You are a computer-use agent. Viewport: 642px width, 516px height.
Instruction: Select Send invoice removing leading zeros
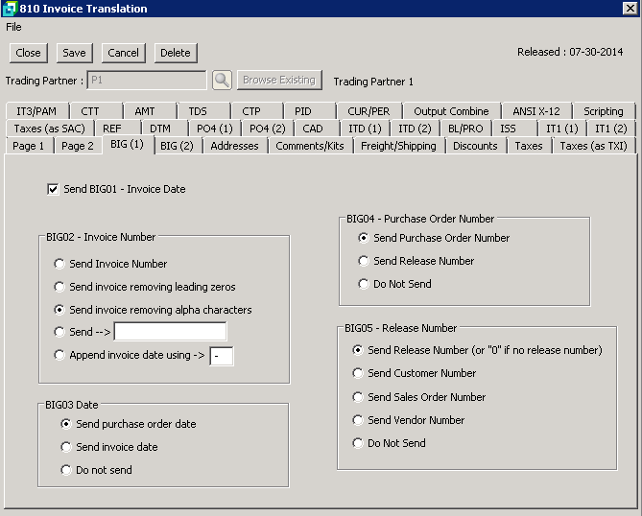tap(60, 287)
